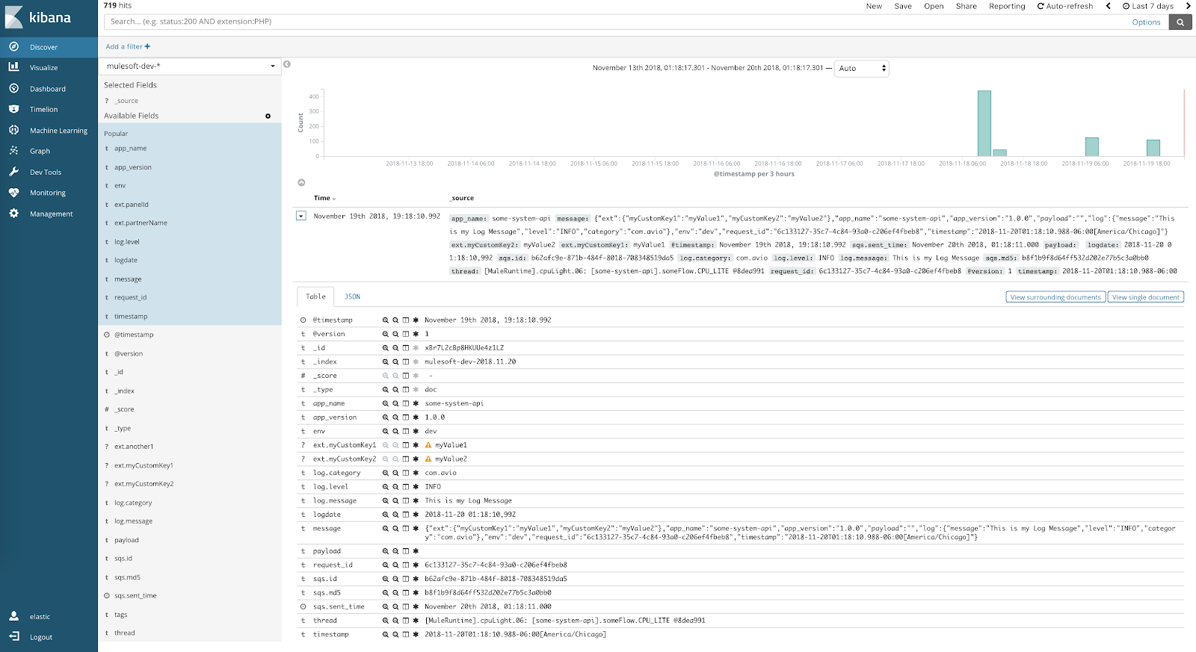Click filter-for-value icon on app_name row
The height and width of the screenshot is (652, 1196).
[x=386, y=404]
